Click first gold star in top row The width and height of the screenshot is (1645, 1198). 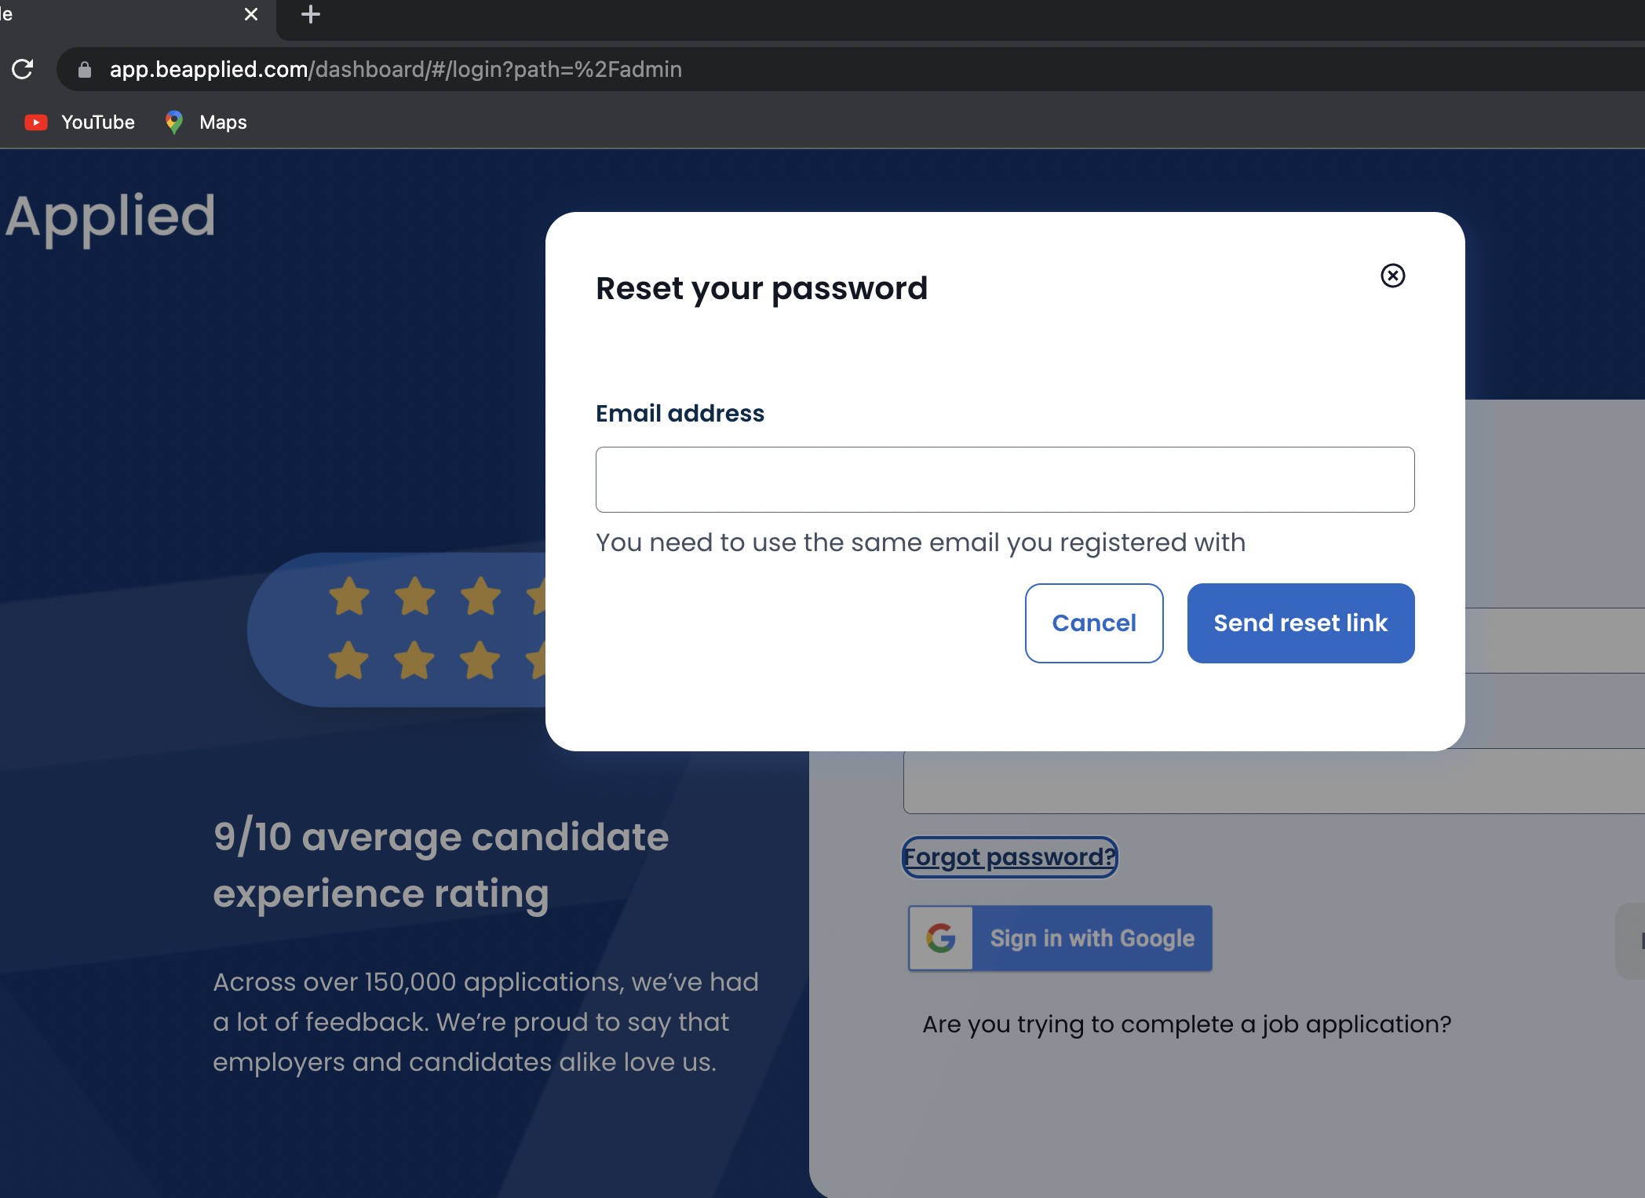tap(348, 596)
